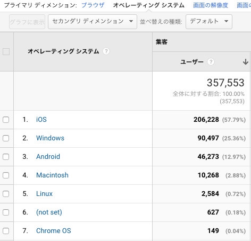The height and width of the screenshot is (241, 251).
Task: Click Macintosh users value 10,268
Action: tap(208, 175)
